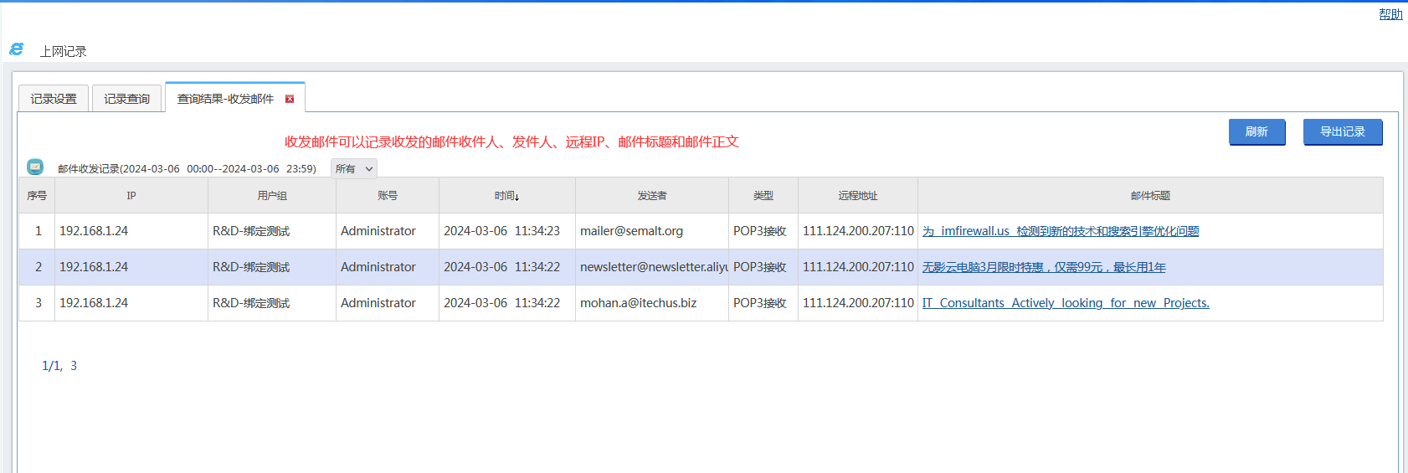Viewport: 1408px width, 473px height.
Task: Click the Internet Explorer icon beside 上网记录
Action: [x=17, y=50]
